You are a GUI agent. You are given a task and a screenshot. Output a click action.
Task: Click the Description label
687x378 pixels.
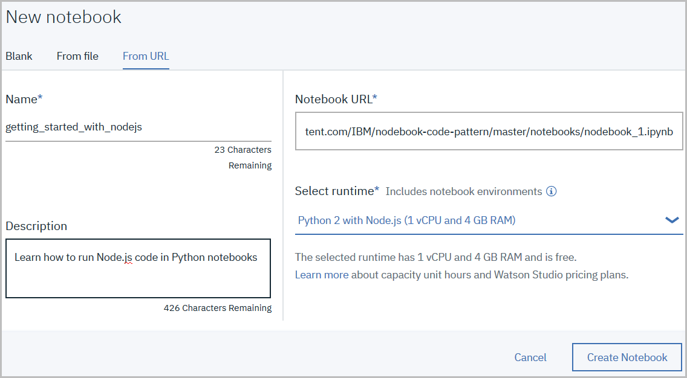point(36,226)
